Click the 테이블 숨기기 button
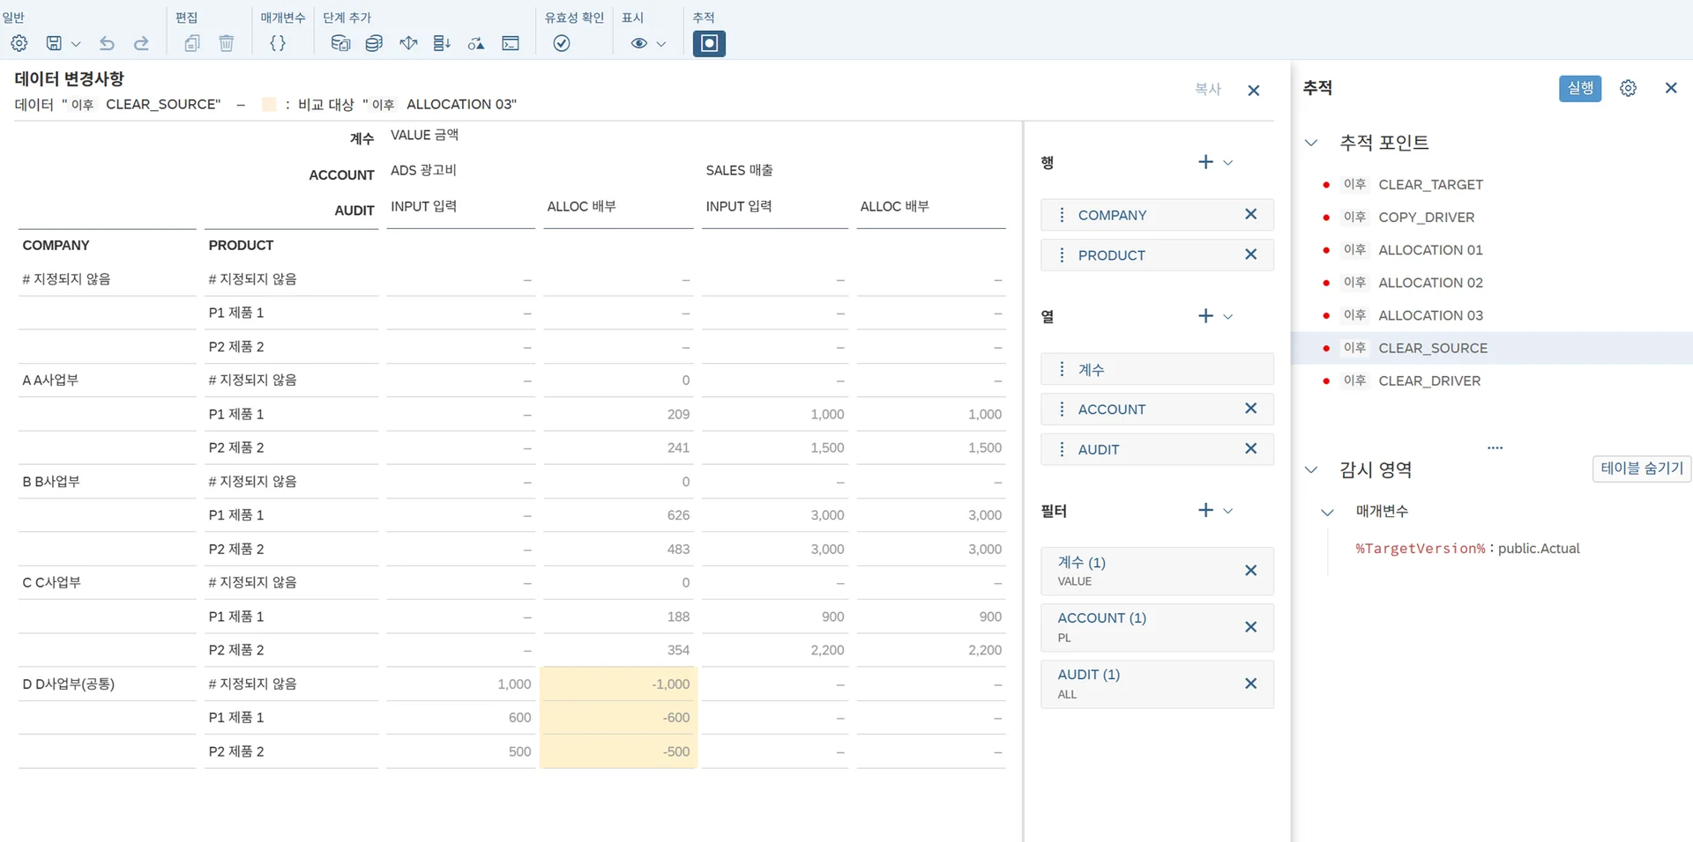 (x=1641, y=469)
